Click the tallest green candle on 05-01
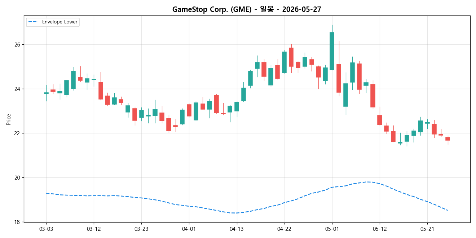The image size is (476, 238). coord(332,51)
